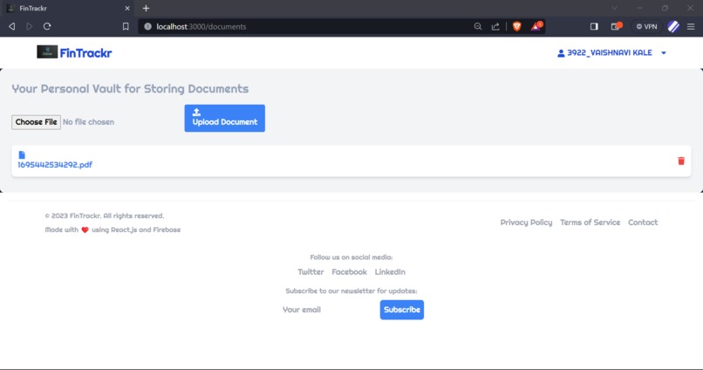This screenshot has height=370, width=703.
Task: Reload the page with refresh icon
Action: pyautogui.click(x=47, y=26)
